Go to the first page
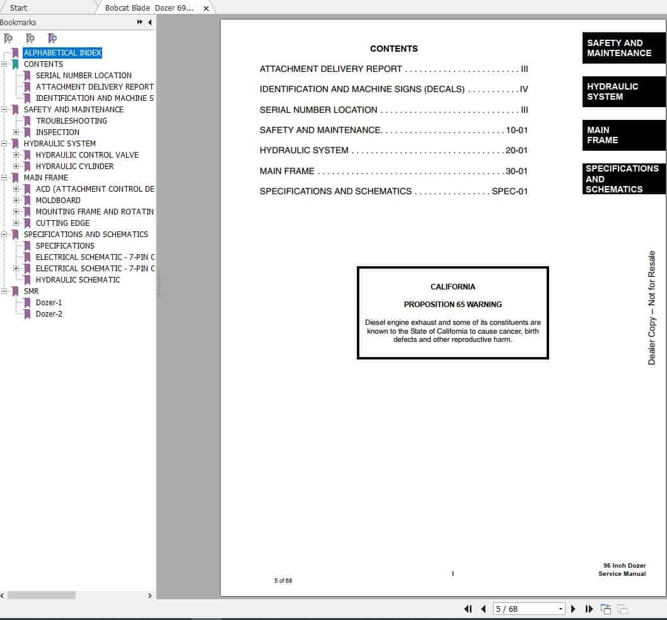Viewport: 667px width, 620px height. [468, 609]
